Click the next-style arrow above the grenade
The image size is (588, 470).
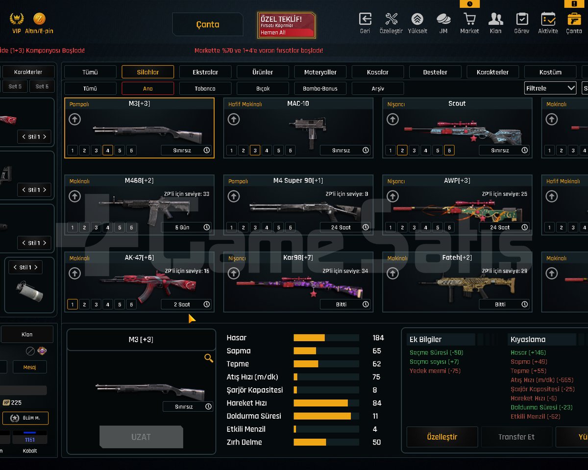click(36, 267)
